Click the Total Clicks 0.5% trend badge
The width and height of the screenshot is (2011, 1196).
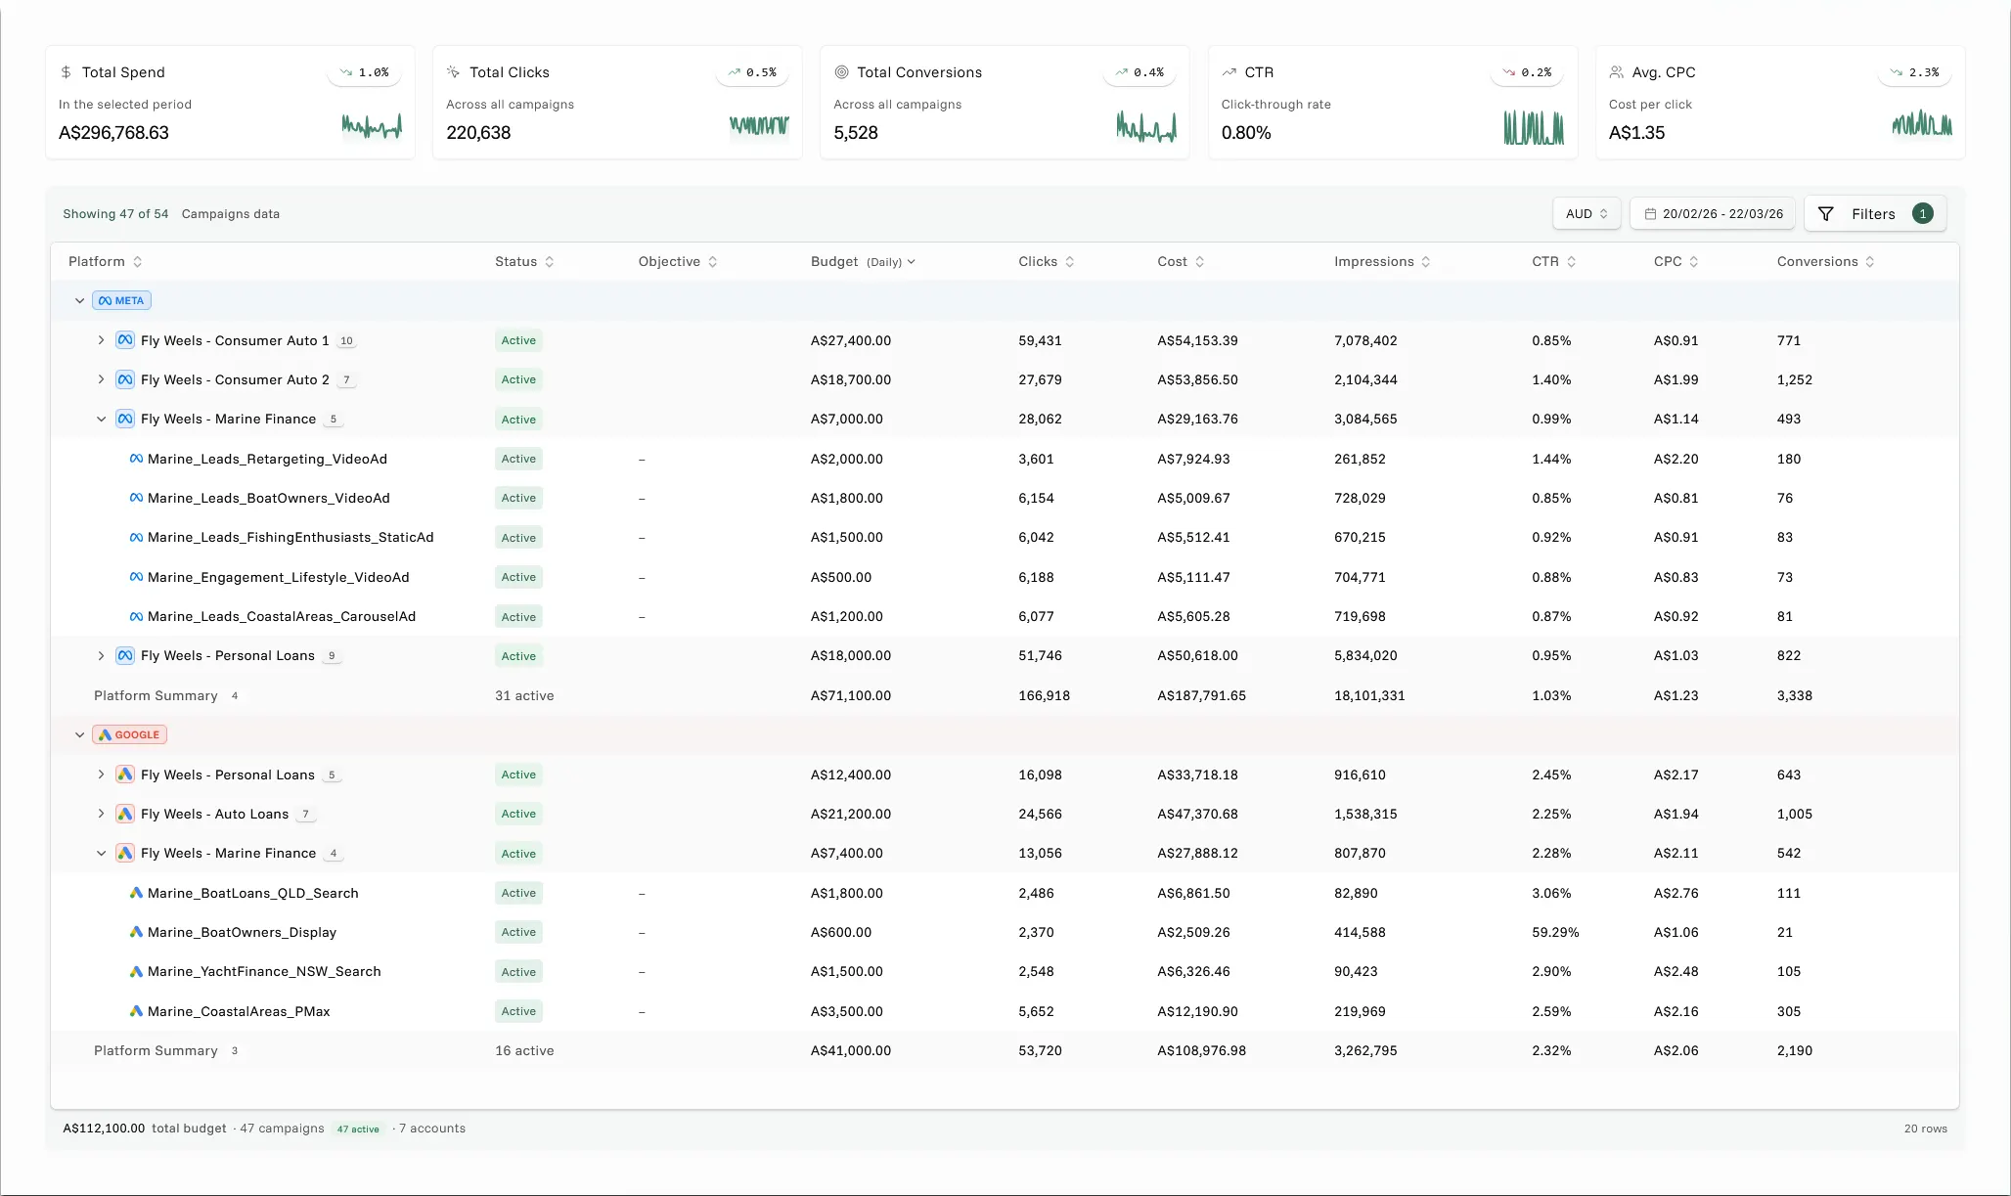pyautogui.click(x=751, y=72)
